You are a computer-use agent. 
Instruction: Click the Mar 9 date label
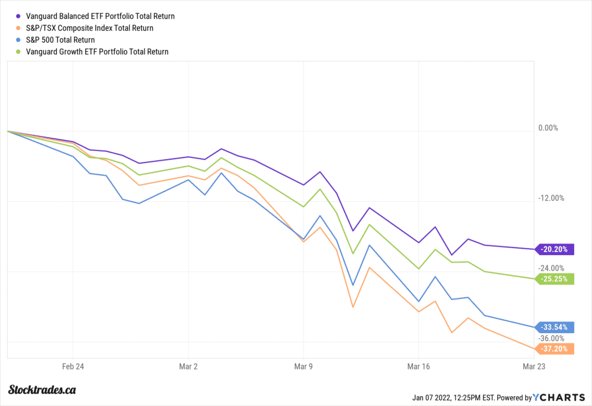point(304,367)
